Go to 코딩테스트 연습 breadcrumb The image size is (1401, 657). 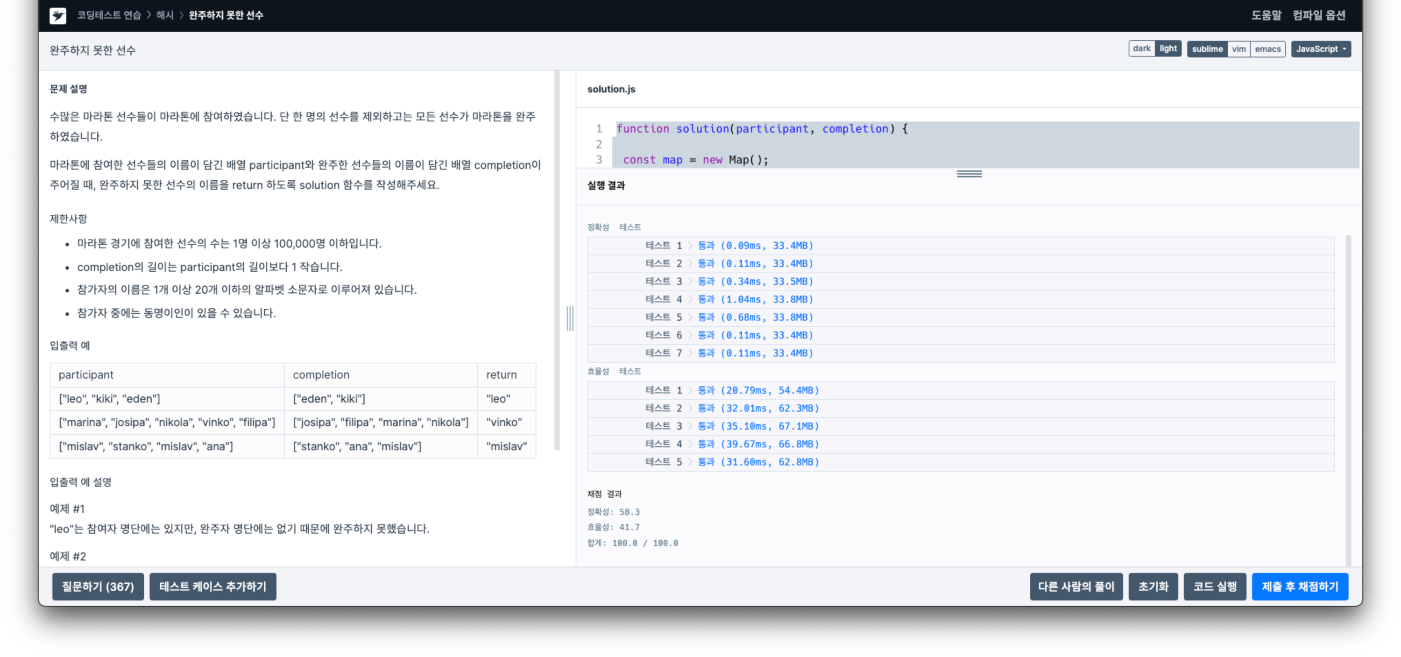click(x=109, y=15)
